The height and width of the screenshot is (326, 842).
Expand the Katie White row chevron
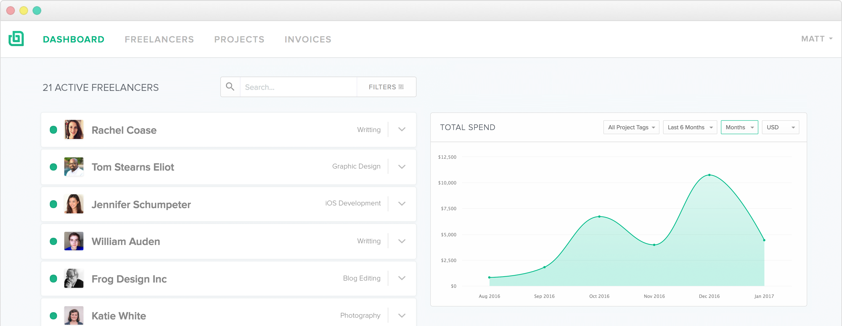coord(402,315)
